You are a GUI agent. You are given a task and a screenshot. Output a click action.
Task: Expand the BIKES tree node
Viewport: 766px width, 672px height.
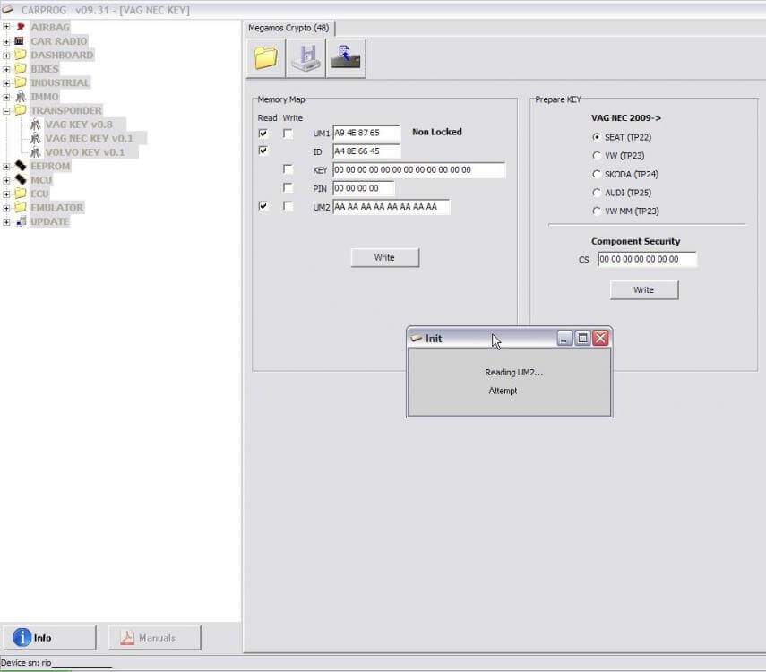click(x=6, y=69)
